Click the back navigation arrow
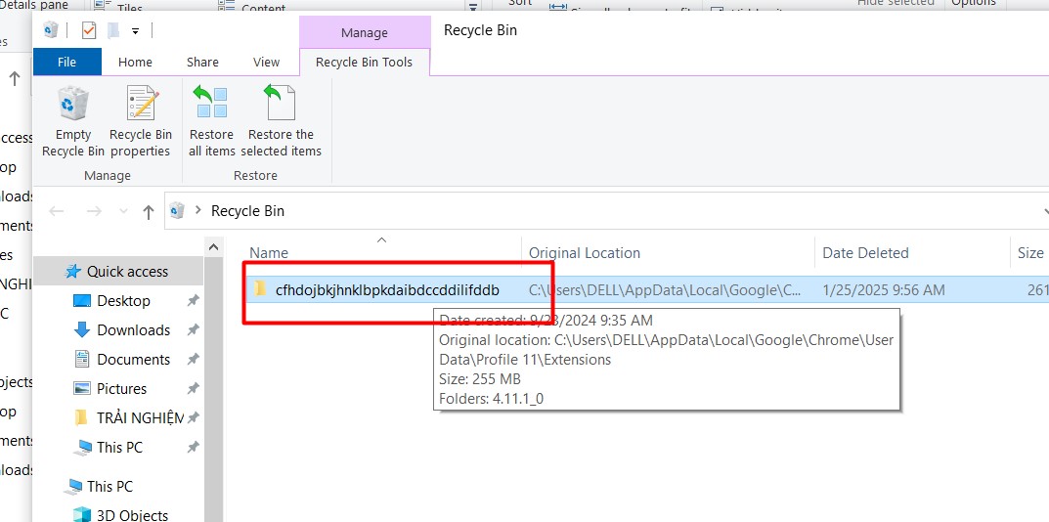1049x522 pixels. point(58,211)
